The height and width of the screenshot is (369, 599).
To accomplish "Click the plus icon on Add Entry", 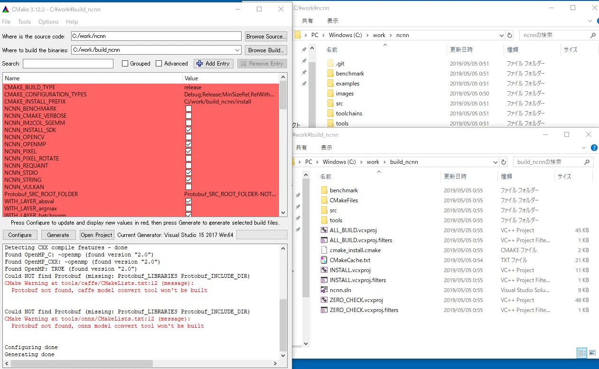I will point(200,64).
